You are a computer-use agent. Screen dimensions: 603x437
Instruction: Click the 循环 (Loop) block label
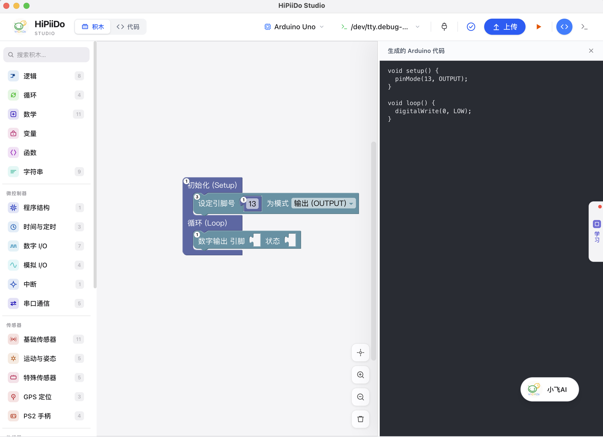coord(207,223)
